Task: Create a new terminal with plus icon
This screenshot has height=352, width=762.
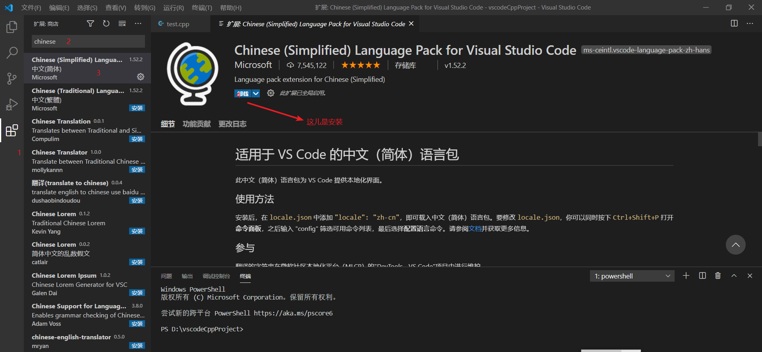Action: click(x=686, y=276)
